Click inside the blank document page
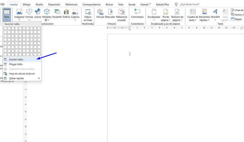 [x=176, y=88]
